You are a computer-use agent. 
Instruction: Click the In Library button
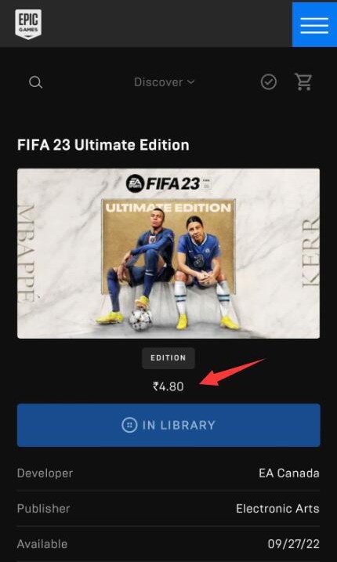click(168, 425)
